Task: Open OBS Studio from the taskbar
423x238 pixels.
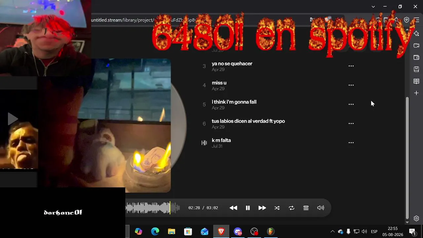Action: pyautogui.click(x=254, y=231)
